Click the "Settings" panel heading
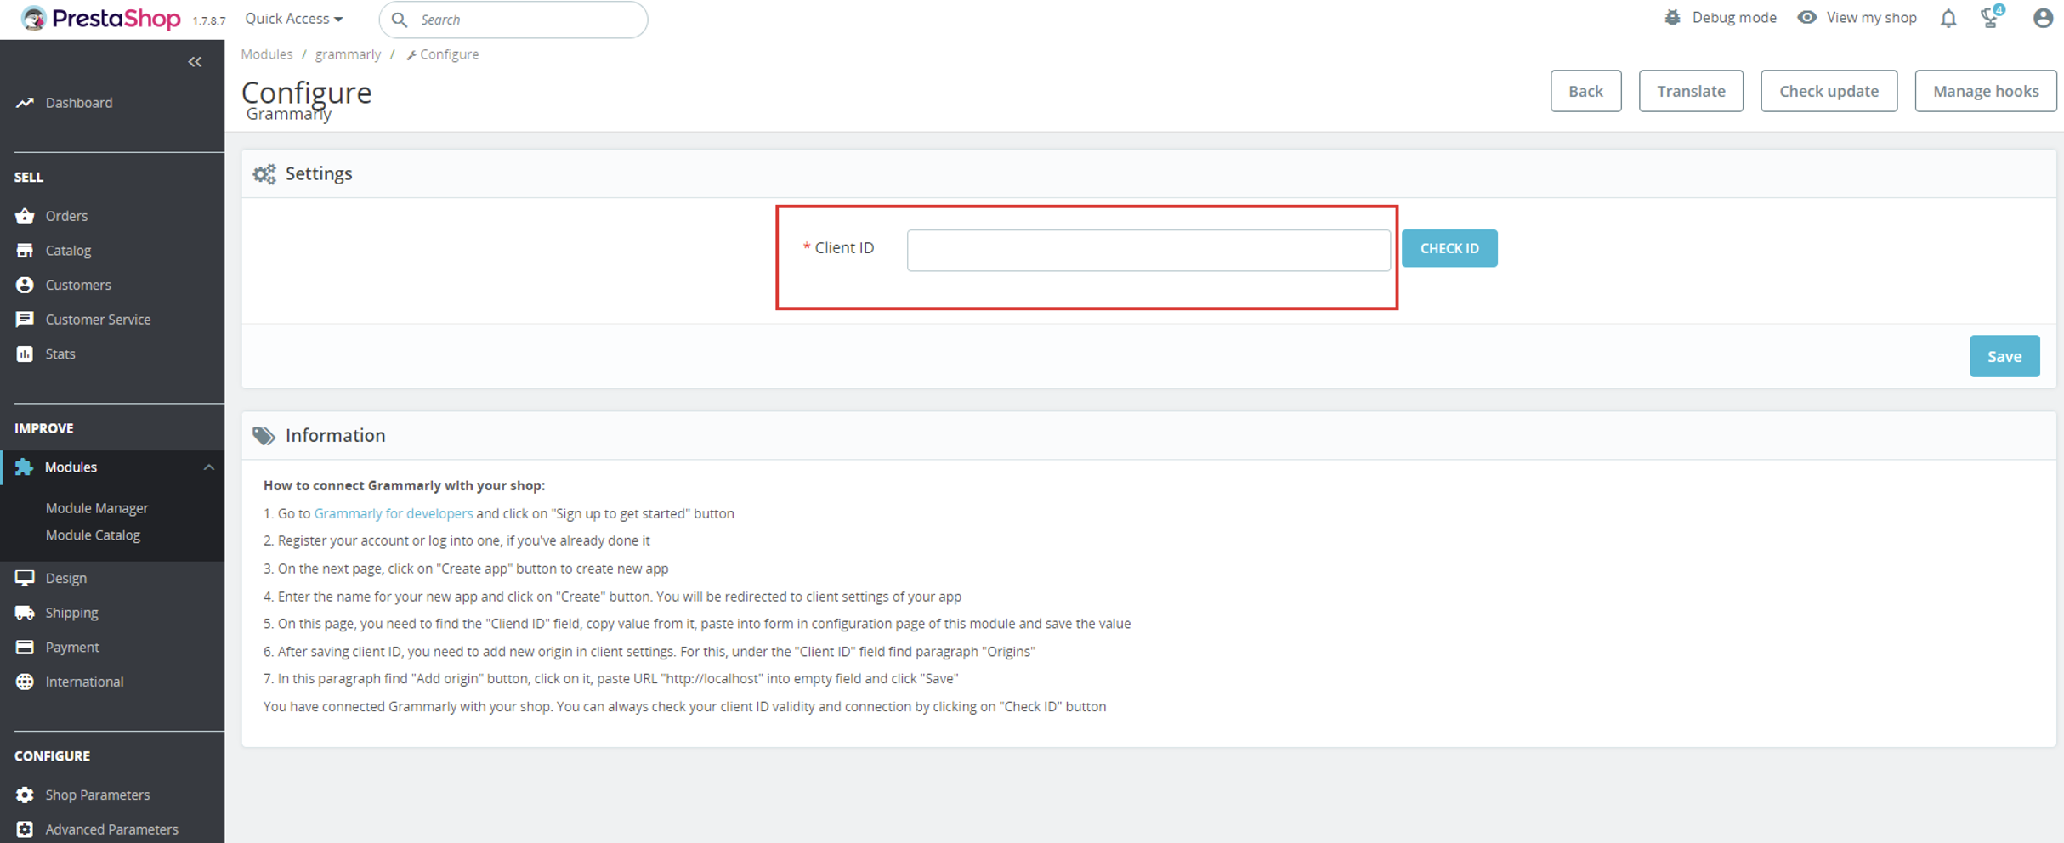The width and height of the screenshot is (2064, 843). point(319,173)
